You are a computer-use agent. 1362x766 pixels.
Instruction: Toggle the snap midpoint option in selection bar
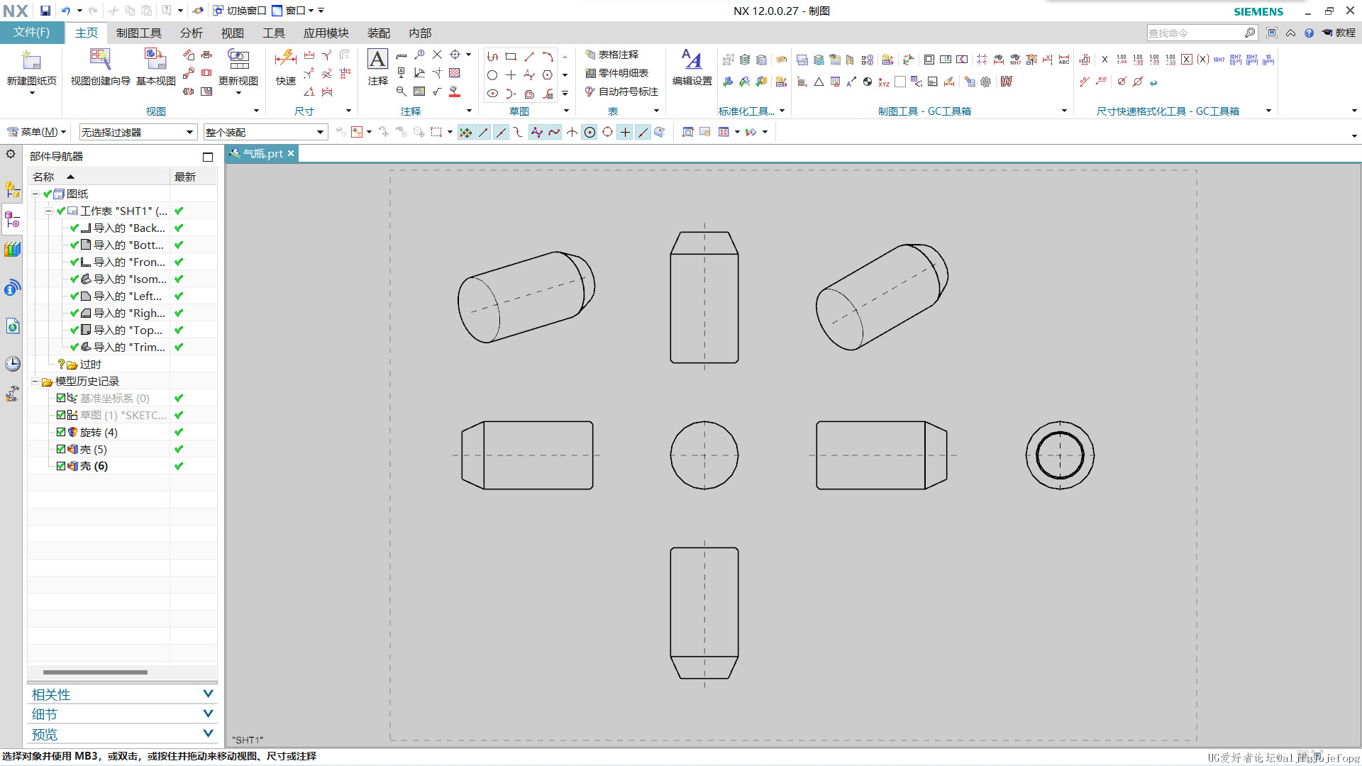(x=501, y=132)
